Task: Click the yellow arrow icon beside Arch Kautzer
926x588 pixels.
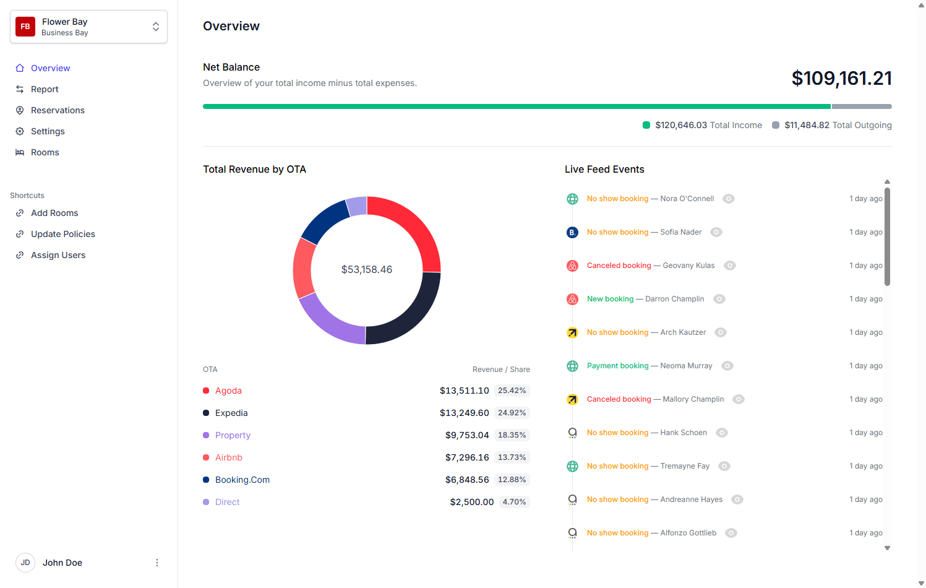Action: 572,332
